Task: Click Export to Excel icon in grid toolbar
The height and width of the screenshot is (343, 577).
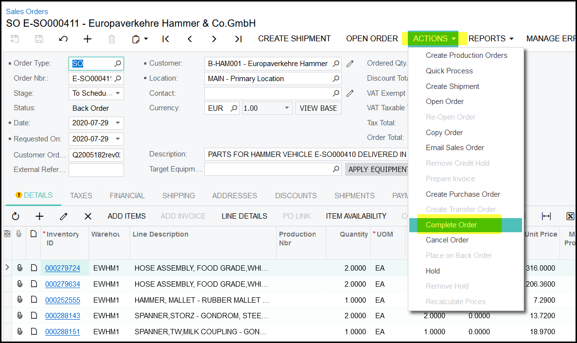Action: pos(570,216)
